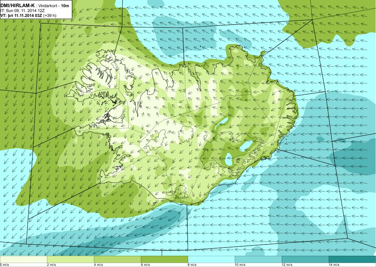Click the 'VT: þri 11.11.2014 03Z' text

21,15
